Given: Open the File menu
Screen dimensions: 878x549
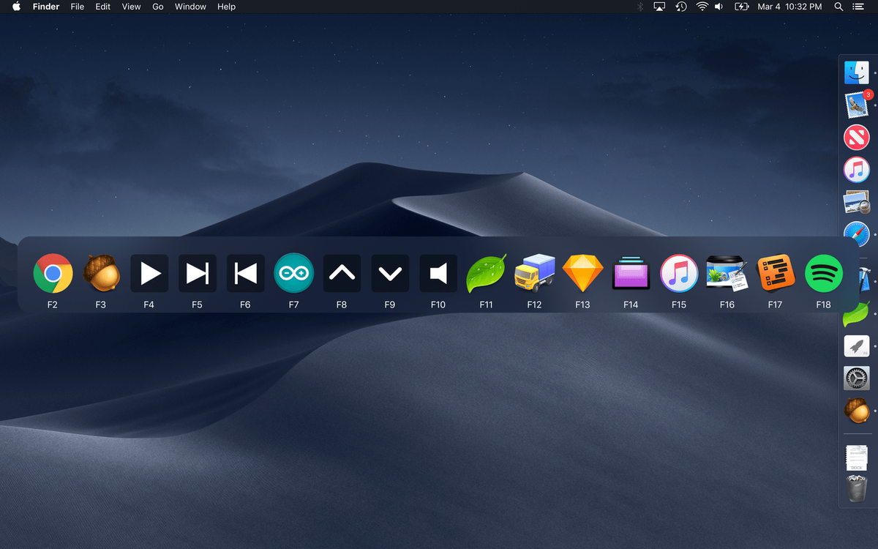Looking at the screenshot, I should [78, 7].
